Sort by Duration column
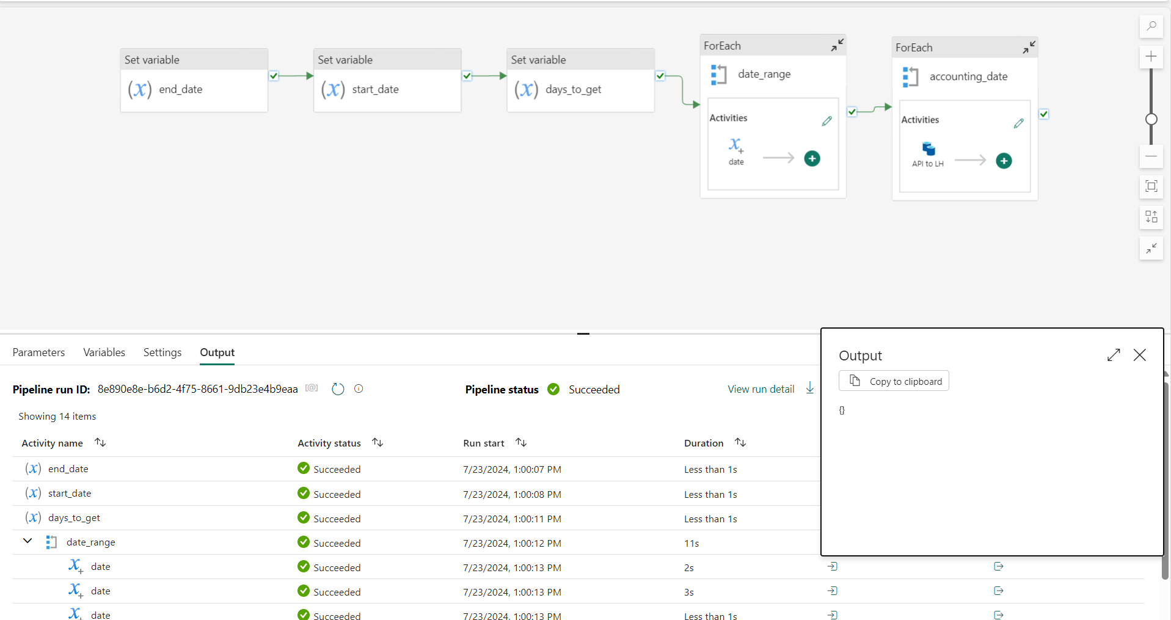The height and width of the screenshot is (620, 1171). coord(740,442)
